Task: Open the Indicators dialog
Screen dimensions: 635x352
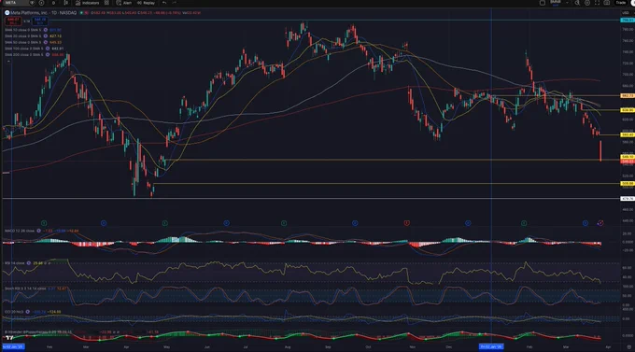Action: pos(87,3)
